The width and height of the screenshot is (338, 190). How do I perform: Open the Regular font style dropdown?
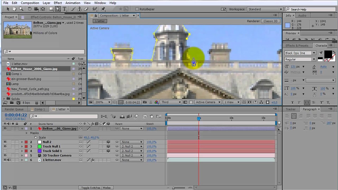click(x=300, y=59)
